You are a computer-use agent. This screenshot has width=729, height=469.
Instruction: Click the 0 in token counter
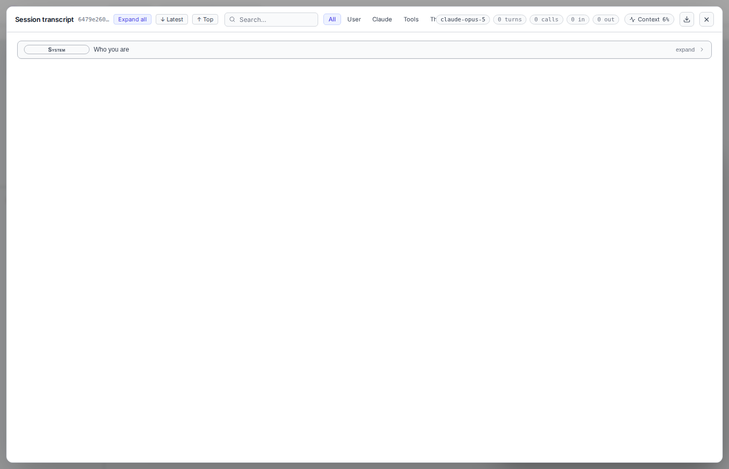[x=578, y=19]
